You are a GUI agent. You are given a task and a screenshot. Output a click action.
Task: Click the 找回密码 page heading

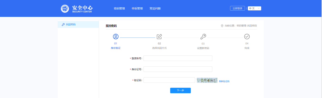coord(111,26)
